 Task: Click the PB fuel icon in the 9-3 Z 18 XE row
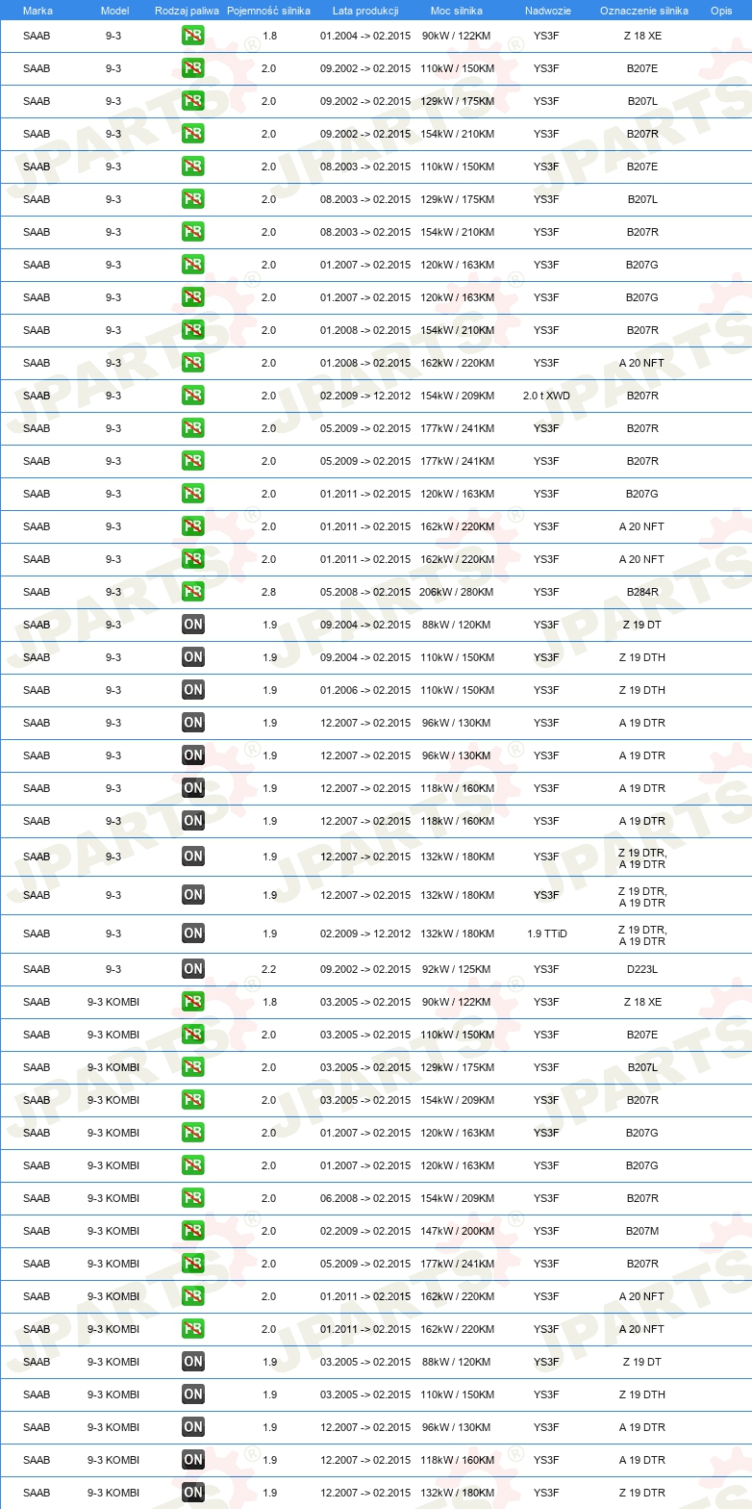click(x=192, y=37)
